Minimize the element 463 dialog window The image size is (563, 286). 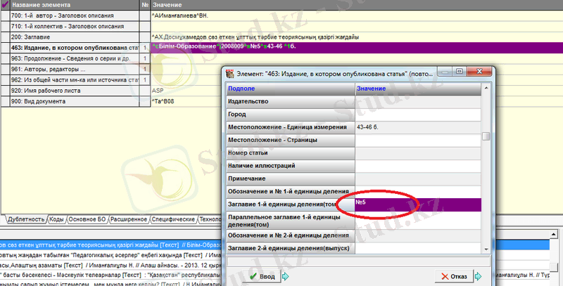445,71
